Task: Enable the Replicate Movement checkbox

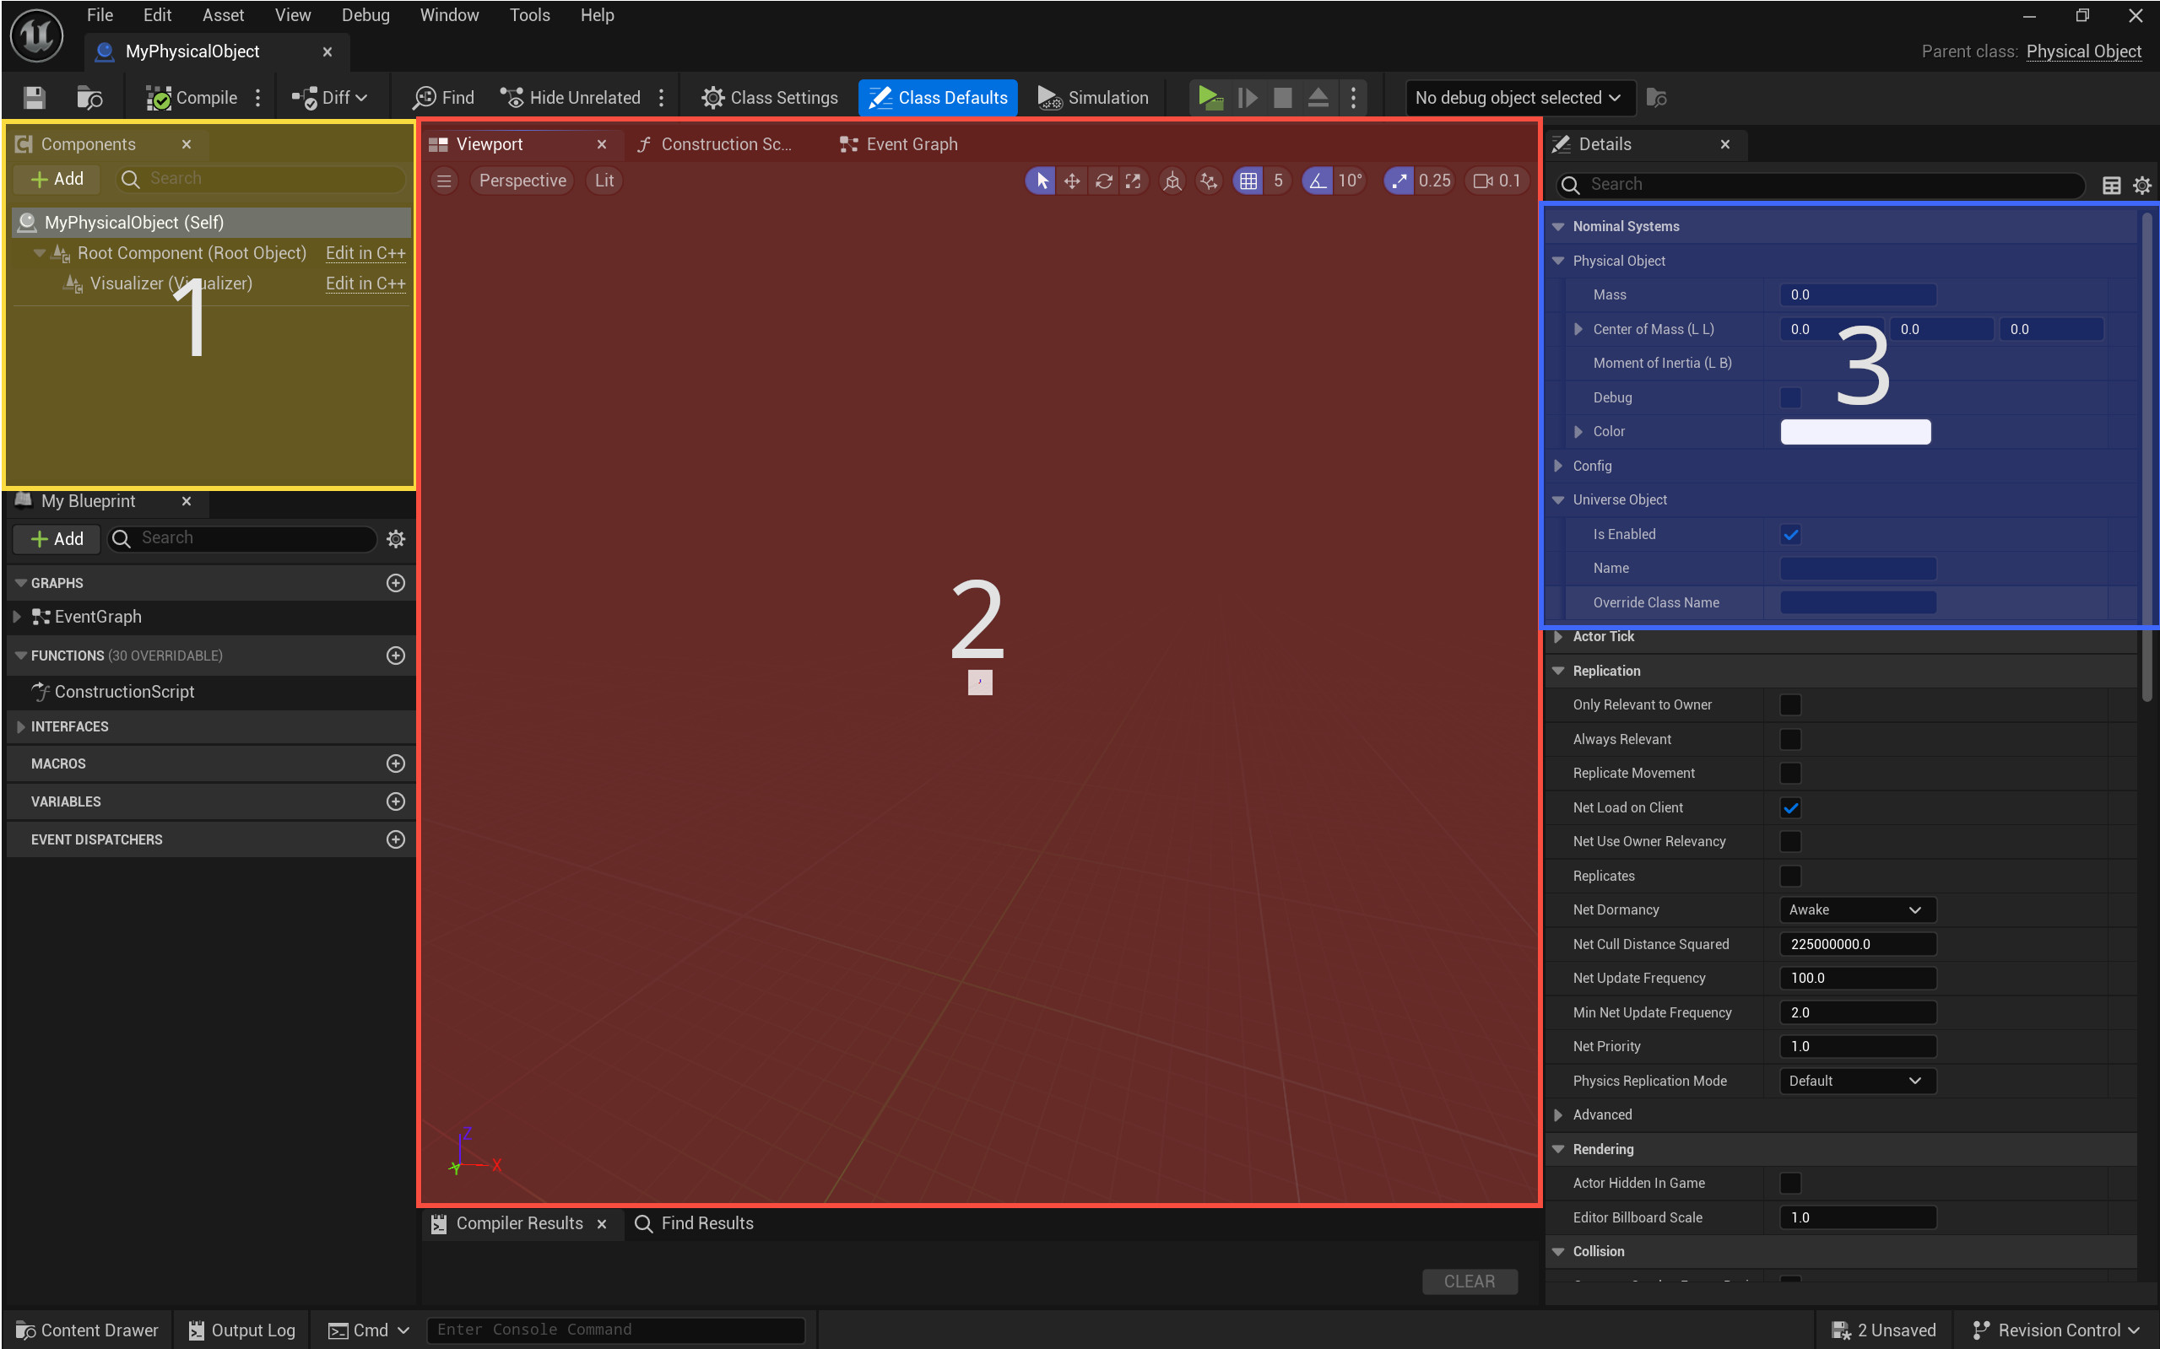Action: pos(1789,773)
